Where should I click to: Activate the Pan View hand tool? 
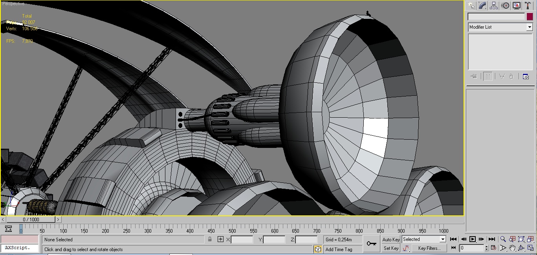click(512, 248)
